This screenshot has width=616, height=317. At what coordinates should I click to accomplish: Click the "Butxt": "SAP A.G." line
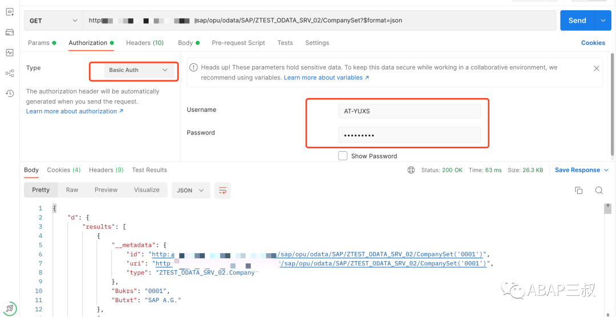coord(146,300)
